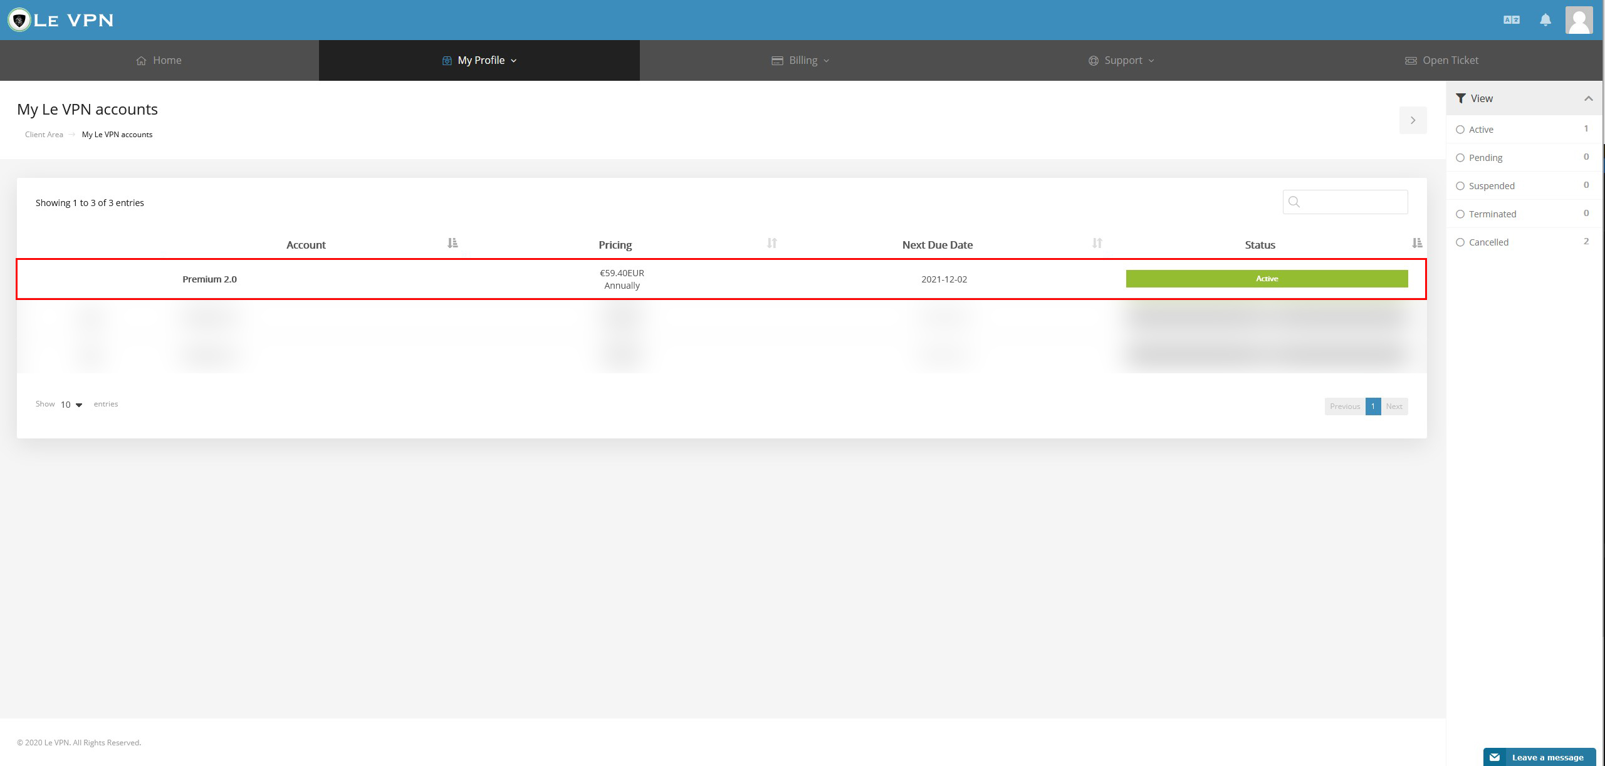The image size is (1605, 766).
Task: Click the Account column sort icon
Action: [451, 242]
